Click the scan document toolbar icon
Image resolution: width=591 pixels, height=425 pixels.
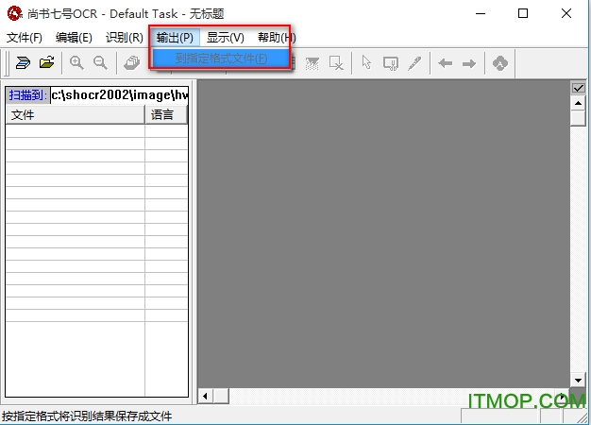click(x=22, y=63)
